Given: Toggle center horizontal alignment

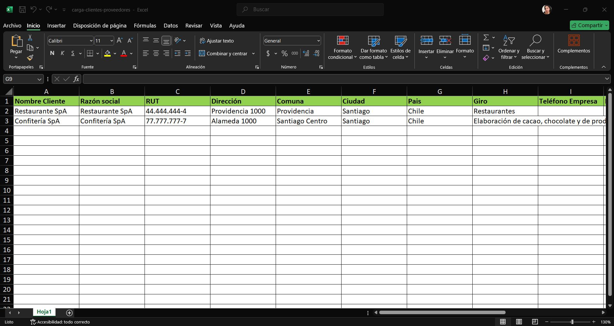Looking at the screenshot, I should 156,53.
